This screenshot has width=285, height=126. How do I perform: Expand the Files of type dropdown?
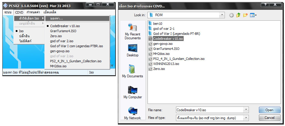pyautogui.click(x=246, y=118)
